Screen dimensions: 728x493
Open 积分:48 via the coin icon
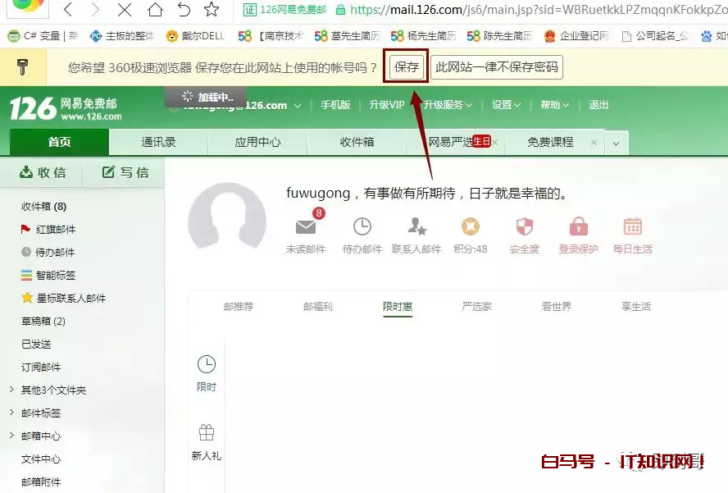(470, 227)
